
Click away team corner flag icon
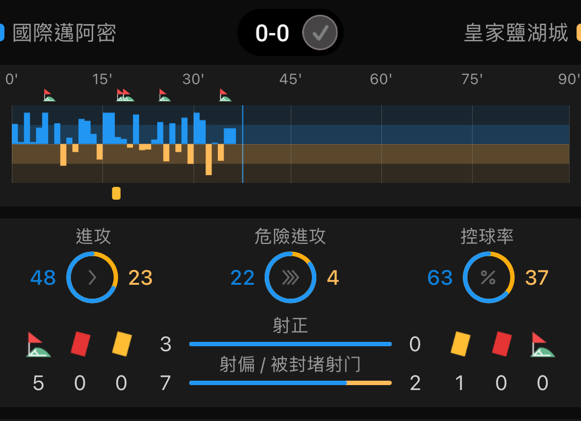pos(543,344)
